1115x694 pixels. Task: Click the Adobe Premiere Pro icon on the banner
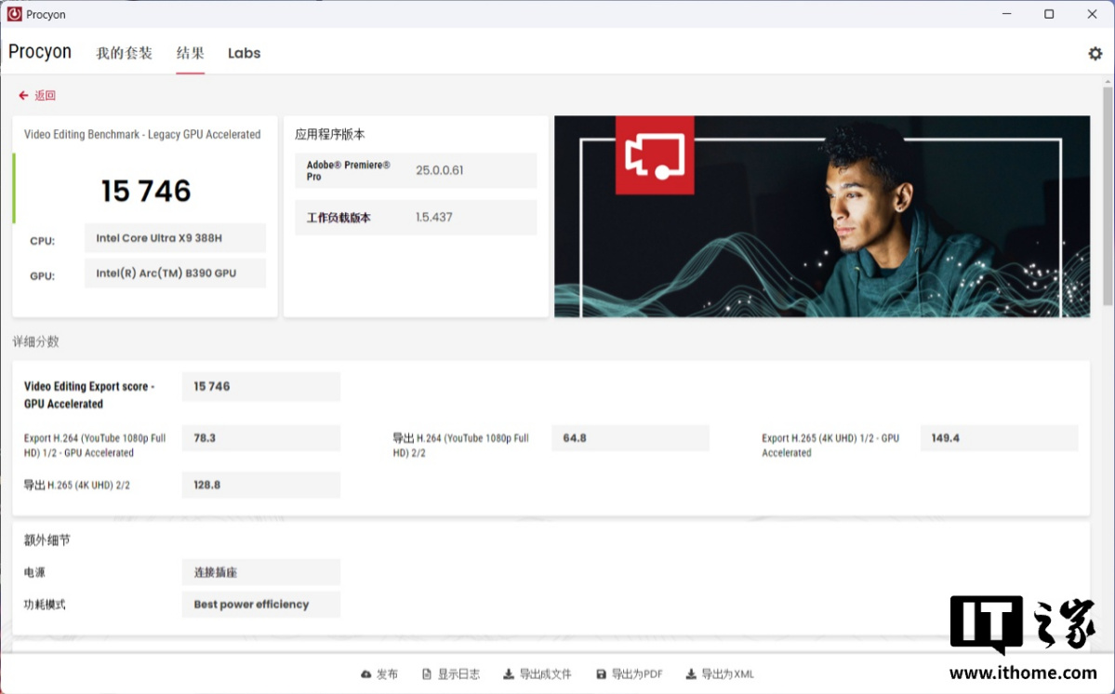(655, 157)
